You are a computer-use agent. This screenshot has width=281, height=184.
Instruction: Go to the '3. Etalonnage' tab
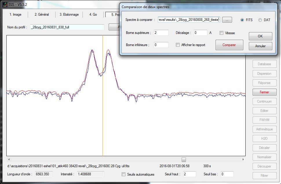pyautogui.click(x=69, y=14)
